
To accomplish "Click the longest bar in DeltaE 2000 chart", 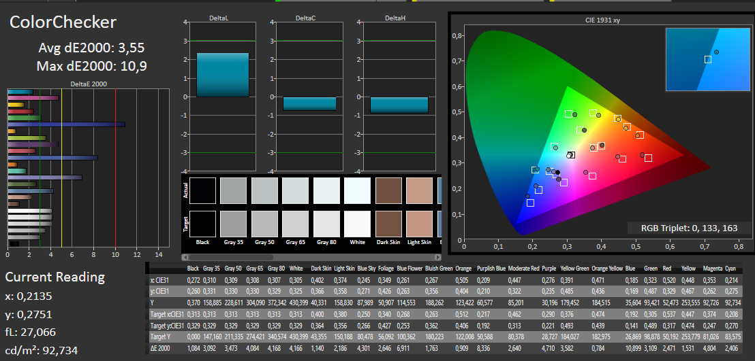I will (66, 124).
